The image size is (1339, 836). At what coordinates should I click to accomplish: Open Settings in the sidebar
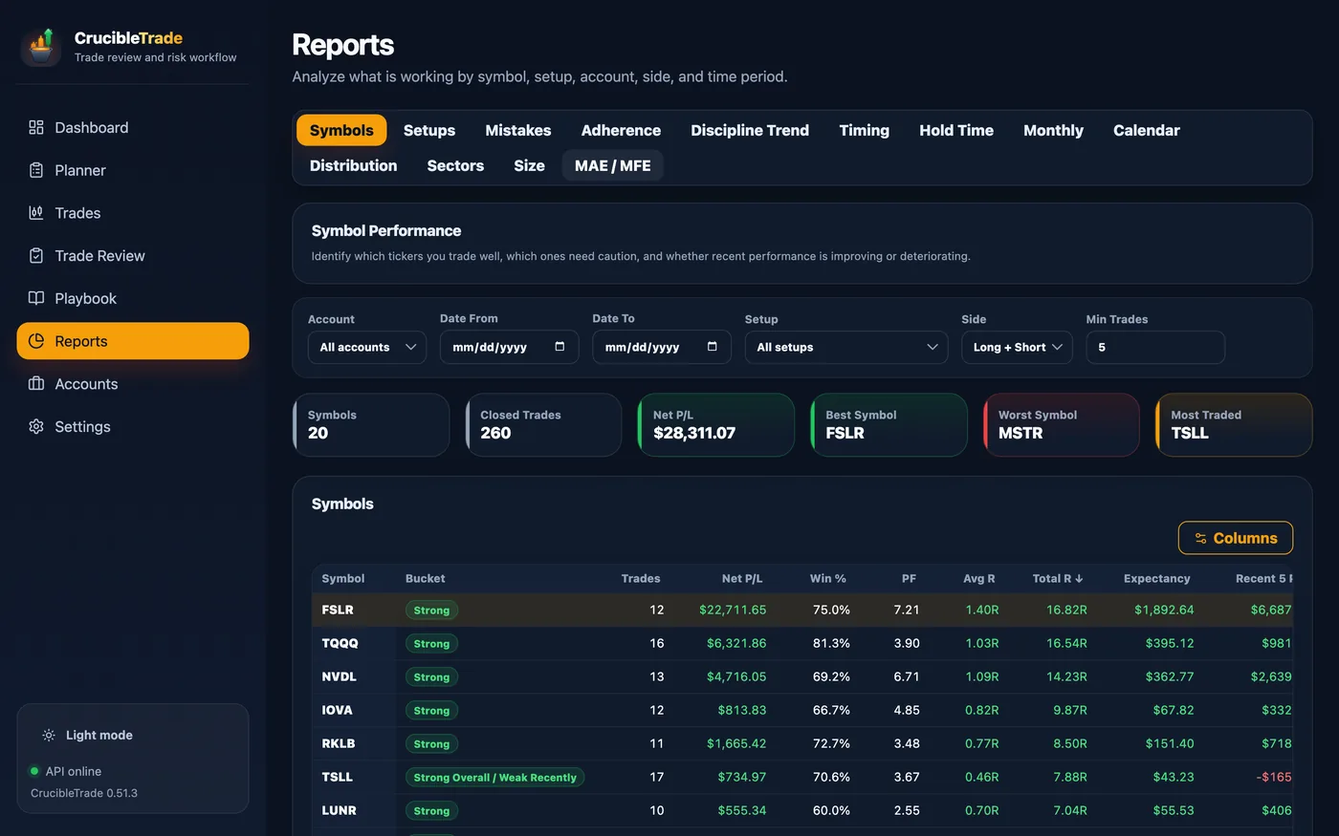pyautogui.click(x=133, y=426)
